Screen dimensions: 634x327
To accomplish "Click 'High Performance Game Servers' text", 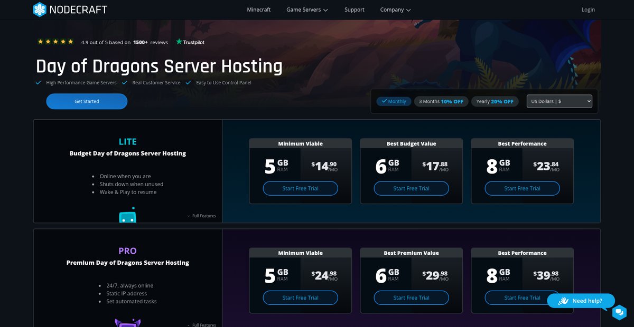I will (81, 83).
